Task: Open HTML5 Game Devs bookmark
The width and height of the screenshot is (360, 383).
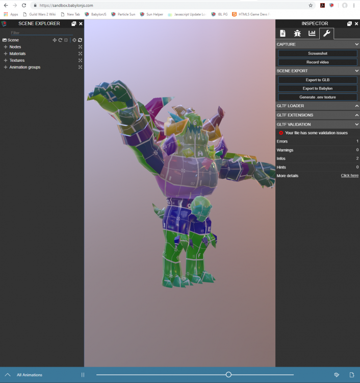Action: tap(251, 14)
